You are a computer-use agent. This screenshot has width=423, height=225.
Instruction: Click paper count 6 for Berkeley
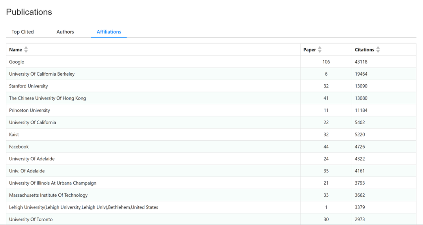pos(326,74)
